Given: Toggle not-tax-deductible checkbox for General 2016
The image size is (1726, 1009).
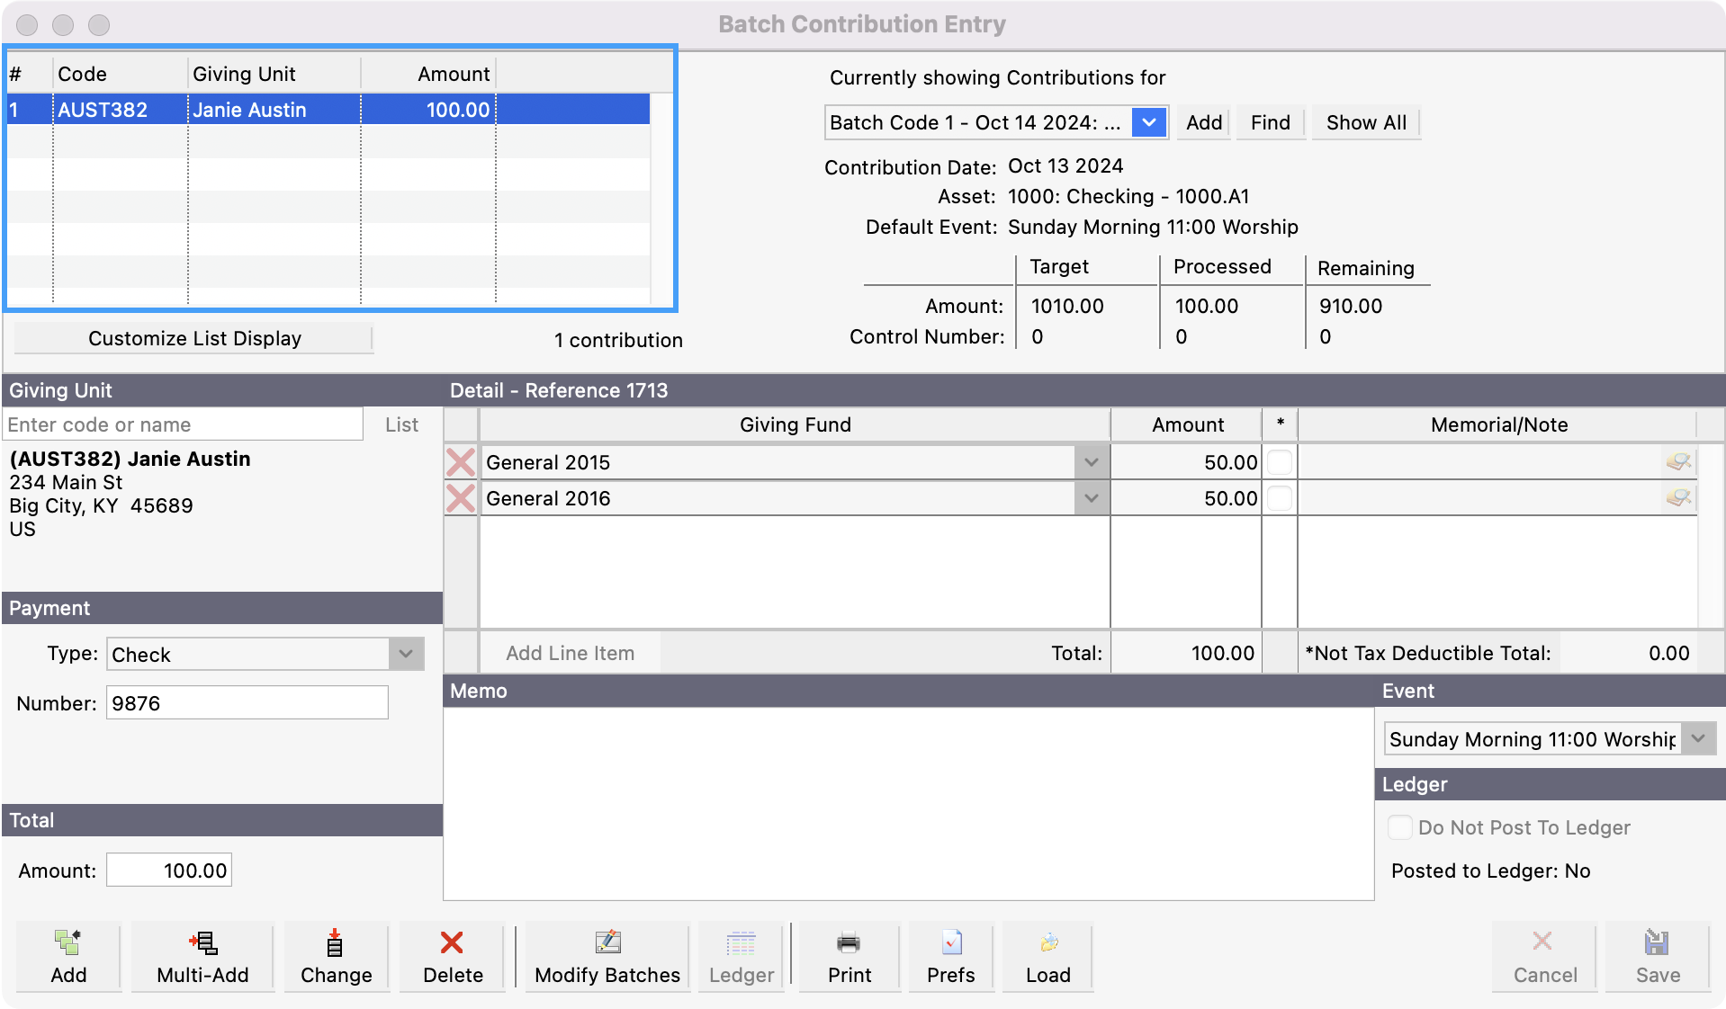Looking at the screenshot, I should tap(1279, 498).
